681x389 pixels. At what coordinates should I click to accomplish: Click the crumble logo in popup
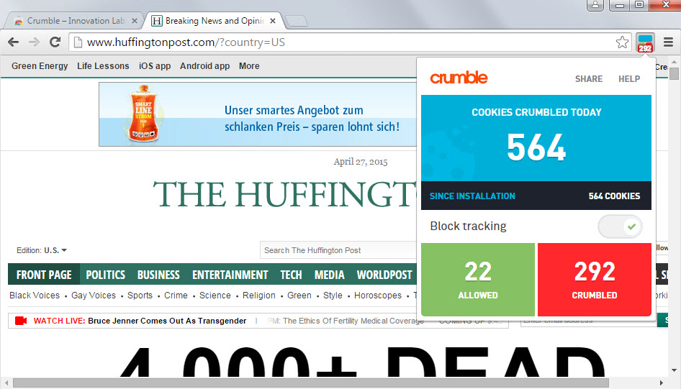[459, 78]
